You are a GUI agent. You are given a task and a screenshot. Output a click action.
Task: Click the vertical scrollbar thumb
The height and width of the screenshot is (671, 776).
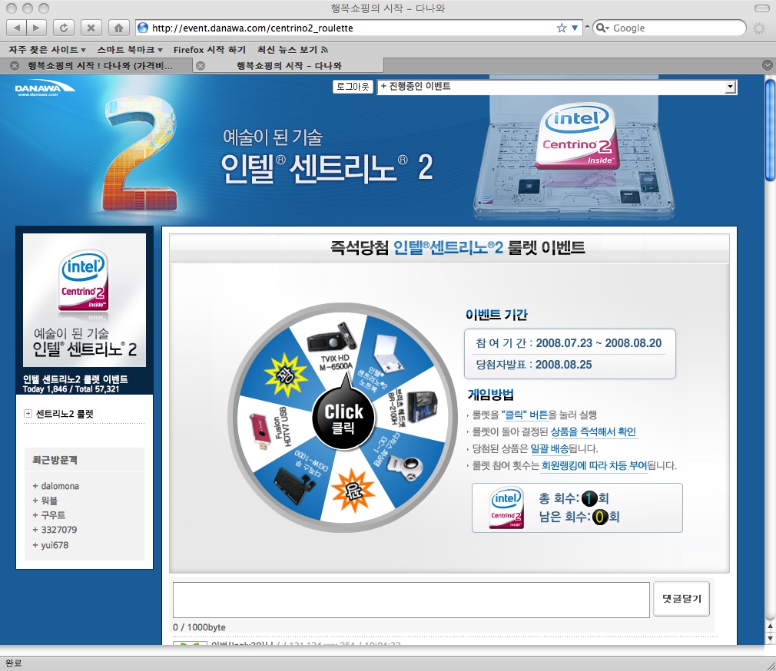[770, 130]
